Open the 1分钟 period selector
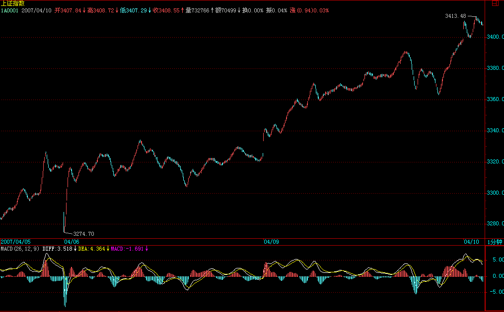Screen dimensions: 504x312 point(494,242)
